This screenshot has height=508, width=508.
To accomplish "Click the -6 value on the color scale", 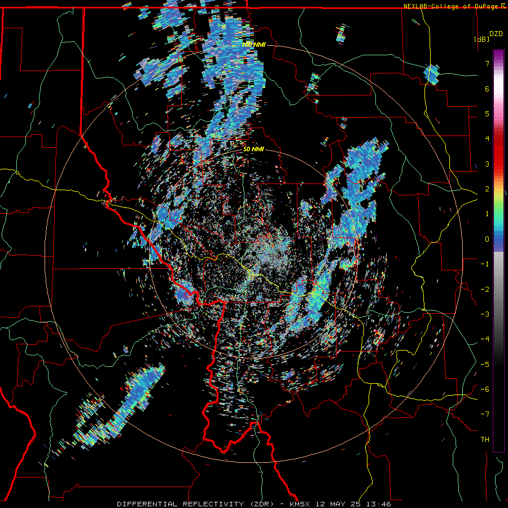I will 485,389.
